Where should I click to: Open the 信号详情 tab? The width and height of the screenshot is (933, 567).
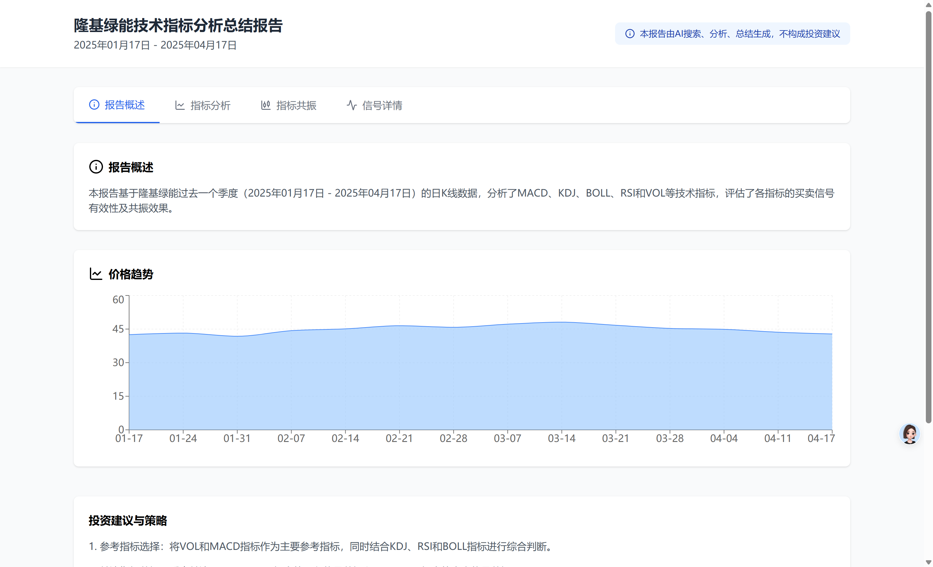click(x=382, y=105)
